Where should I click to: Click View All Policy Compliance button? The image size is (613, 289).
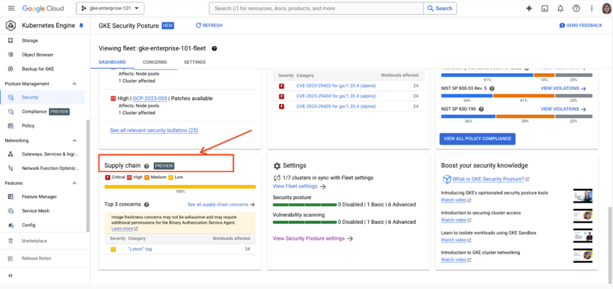pyautogui.click(x=477, y=139)
